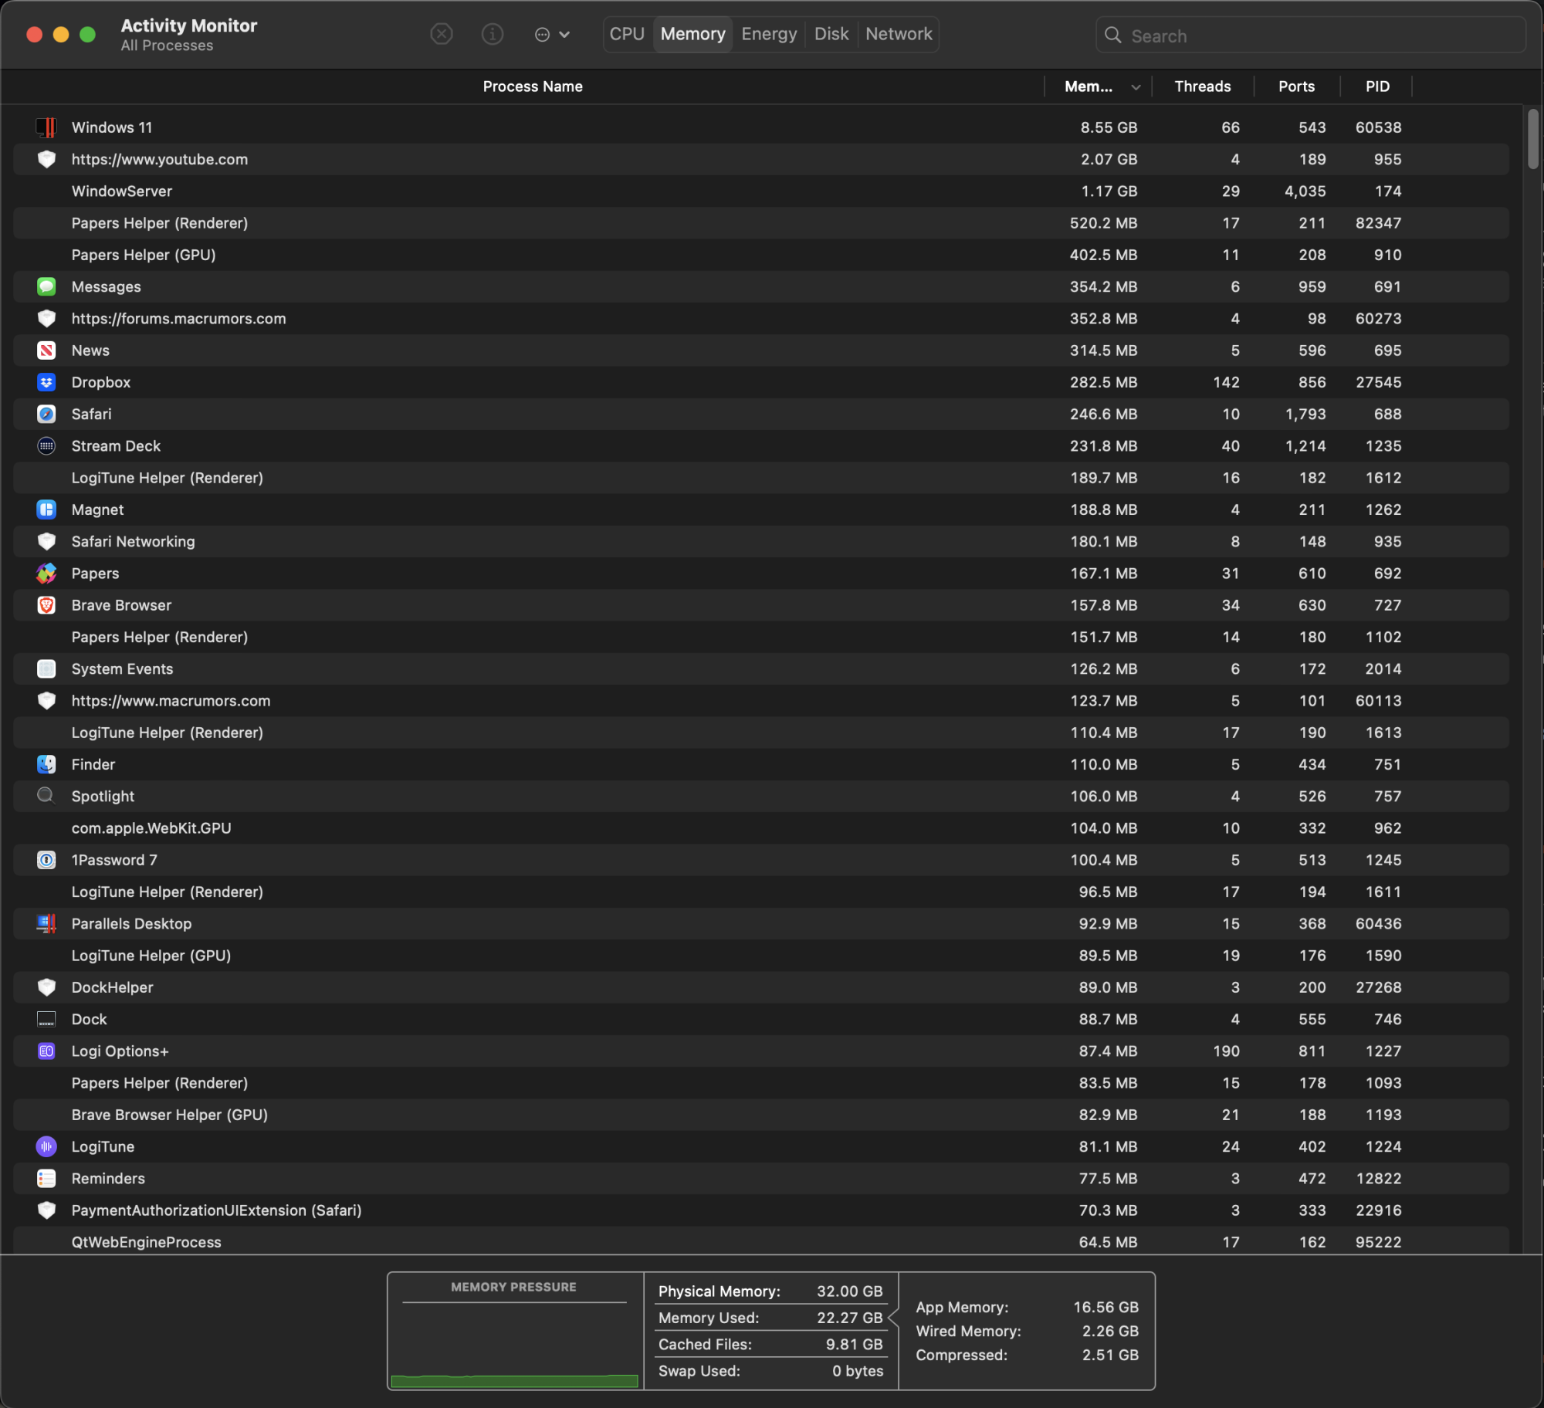Select LogiTune Helper (GPU) row

pos(761,955)
